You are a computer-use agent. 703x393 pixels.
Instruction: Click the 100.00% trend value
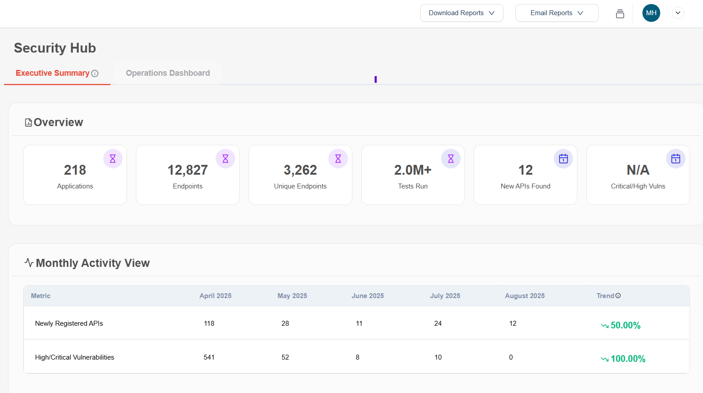pyautogui.click(x=627, y=359)
